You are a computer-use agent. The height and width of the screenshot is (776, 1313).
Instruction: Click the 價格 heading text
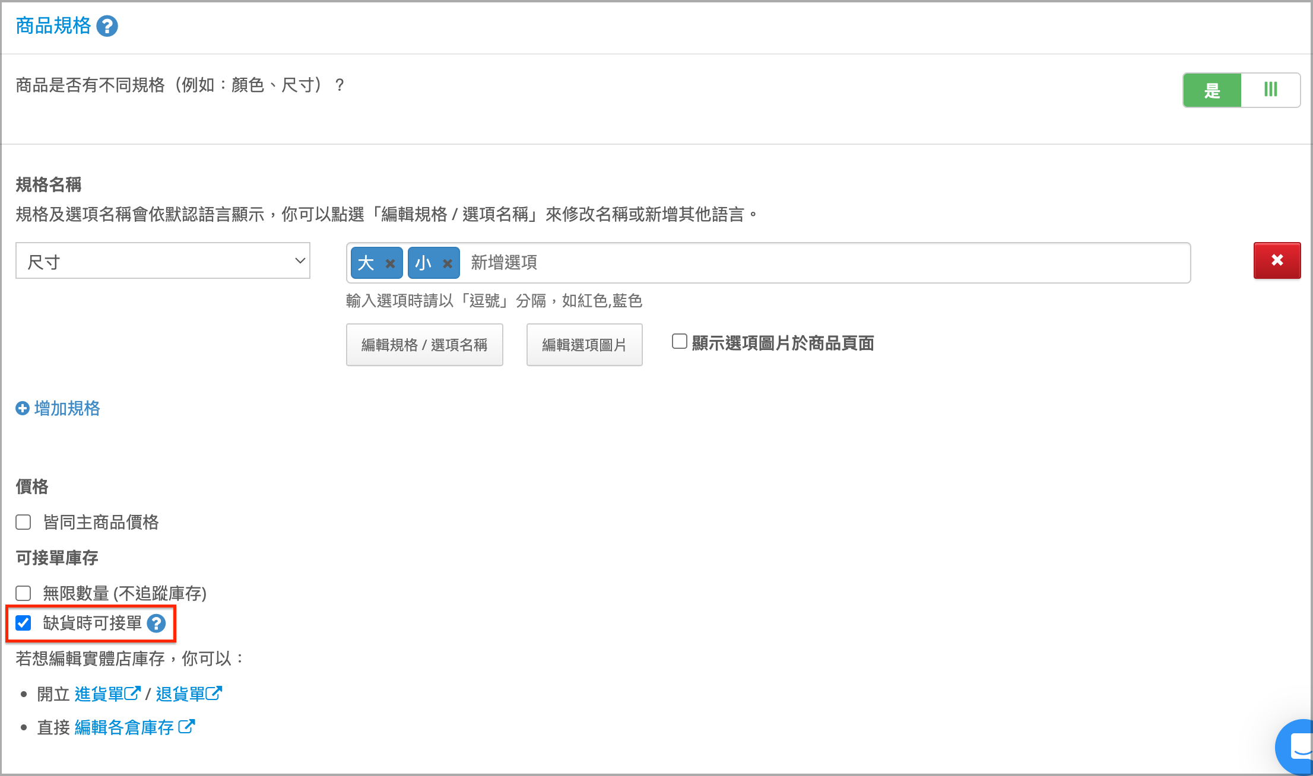click(x=32, y=486)
